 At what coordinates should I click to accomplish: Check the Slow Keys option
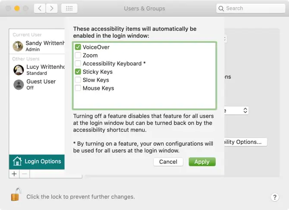click(x=78, y=80)
